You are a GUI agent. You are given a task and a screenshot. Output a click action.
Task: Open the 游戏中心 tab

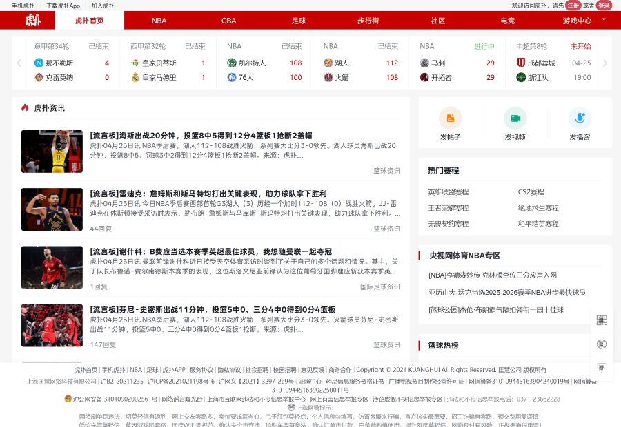(575, 21)
